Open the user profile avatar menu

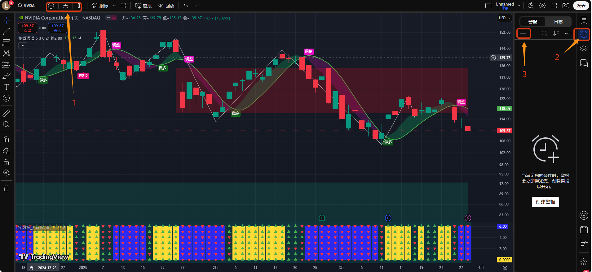point(7,6)
